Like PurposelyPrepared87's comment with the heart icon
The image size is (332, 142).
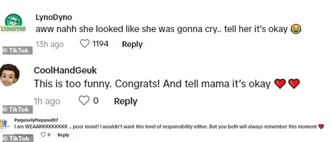tap(43, 134)
